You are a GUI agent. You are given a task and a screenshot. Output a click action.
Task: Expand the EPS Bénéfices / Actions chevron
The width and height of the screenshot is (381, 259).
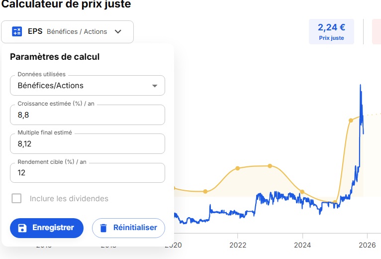pos(118,31)
